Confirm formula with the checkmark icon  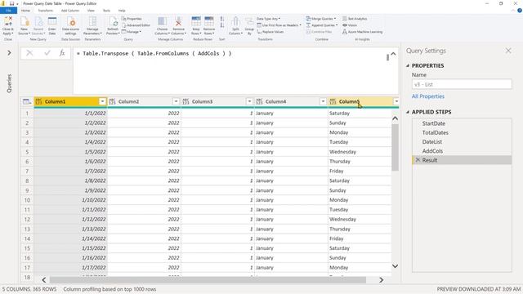coord(47,53)
